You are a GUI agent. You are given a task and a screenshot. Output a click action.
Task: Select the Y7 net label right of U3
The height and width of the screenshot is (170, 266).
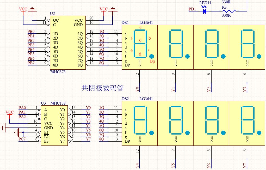(x=88, y=139)
